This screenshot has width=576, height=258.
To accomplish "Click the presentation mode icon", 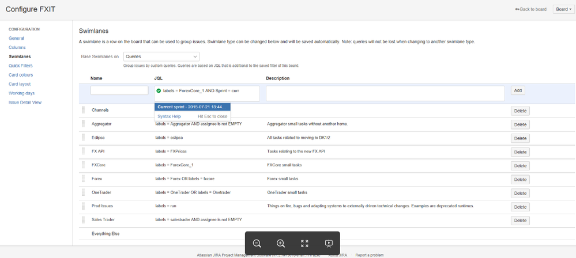I will click(329, 244).
